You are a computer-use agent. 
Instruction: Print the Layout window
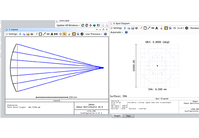[x=32, y=34]
